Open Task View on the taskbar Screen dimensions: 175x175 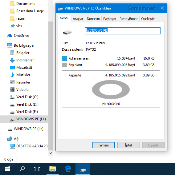pyautogui.click(x=37, y=169)
